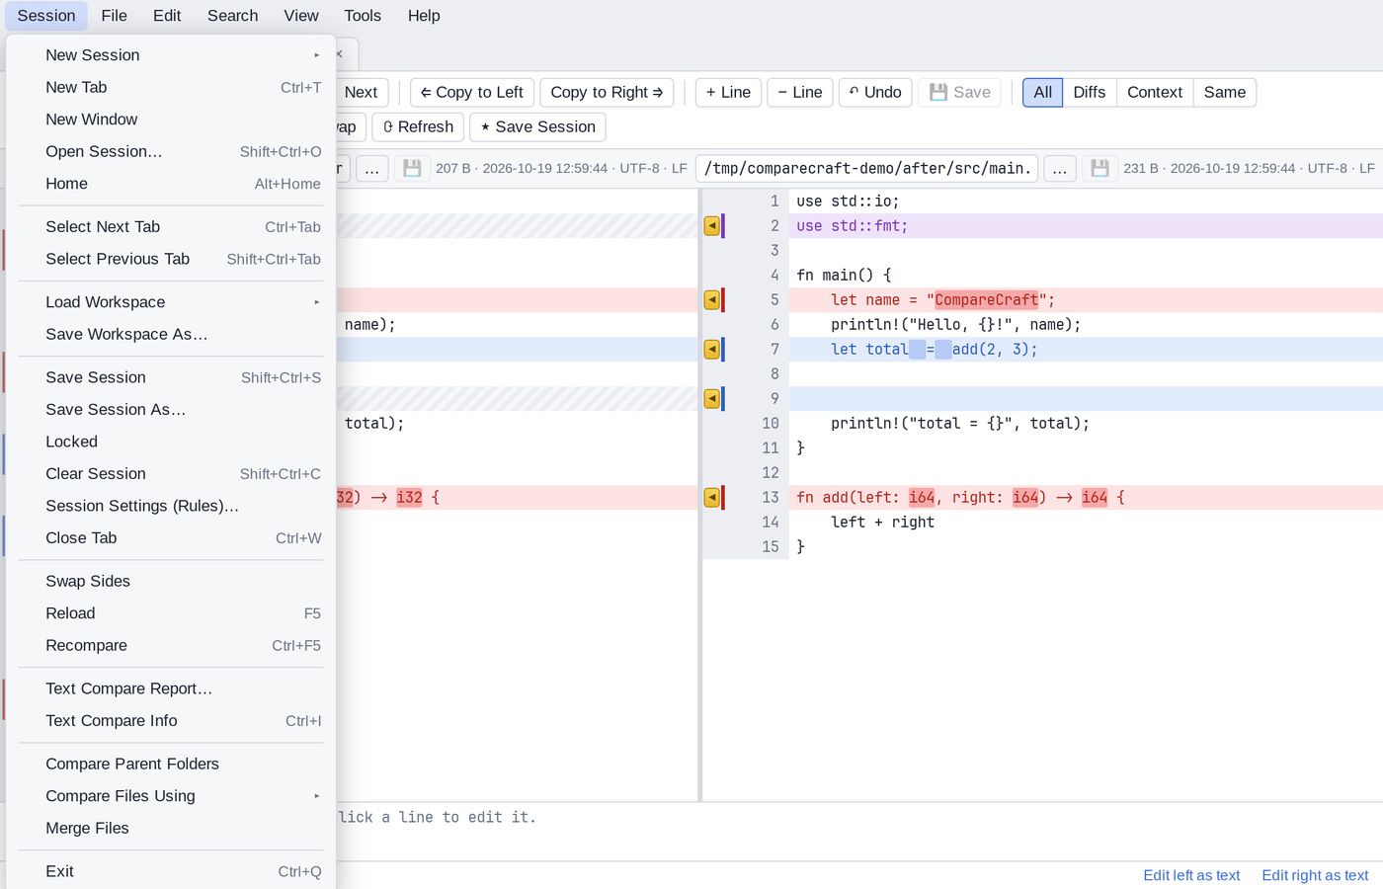Open the Tools menu
Screen dimensions: 1383x889
(x=363, y=16)
